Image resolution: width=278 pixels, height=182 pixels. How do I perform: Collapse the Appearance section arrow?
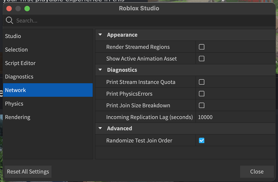[x=100, y=34]
